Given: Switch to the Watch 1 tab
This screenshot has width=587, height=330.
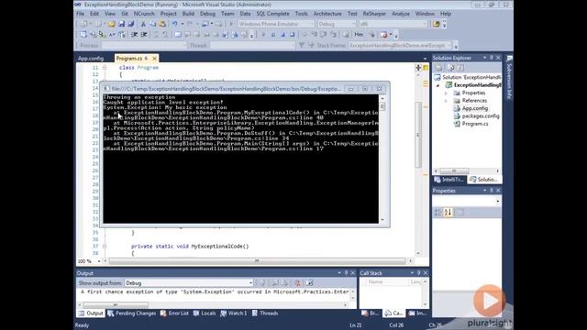Looking at the screenshot, I should tap(234, 313).
